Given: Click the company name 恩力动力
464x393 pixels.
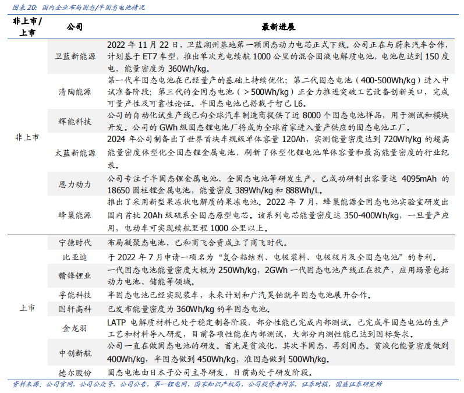Looking at the screenshot, I should 75,185.
